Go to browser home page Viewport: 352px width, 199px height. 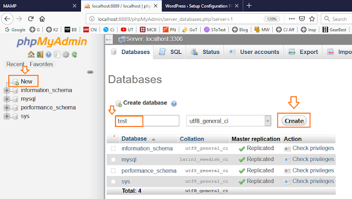click(x=42, y=19)
